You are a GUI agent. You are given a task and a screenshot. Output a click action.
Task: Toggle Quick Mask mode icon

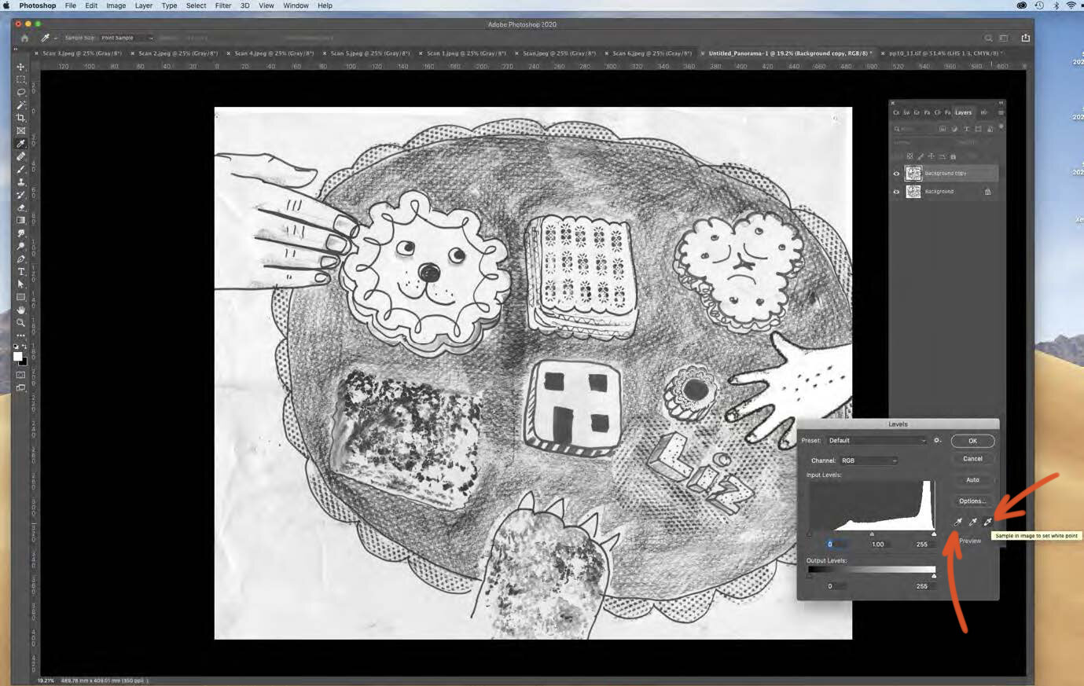(x=21, y=375)
